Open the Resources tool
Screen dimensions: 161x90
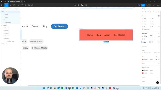26,5
